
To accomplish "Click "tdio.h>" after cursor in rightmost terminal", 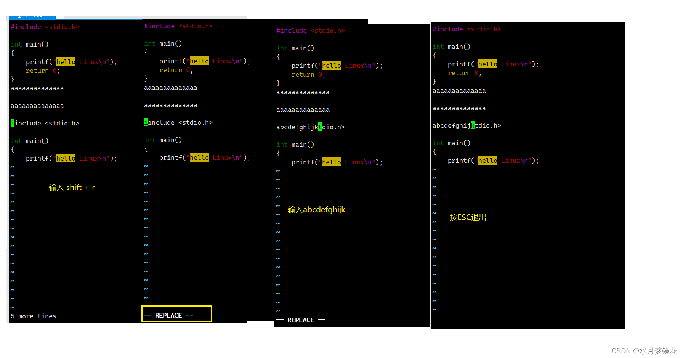I will click(488, 125).
